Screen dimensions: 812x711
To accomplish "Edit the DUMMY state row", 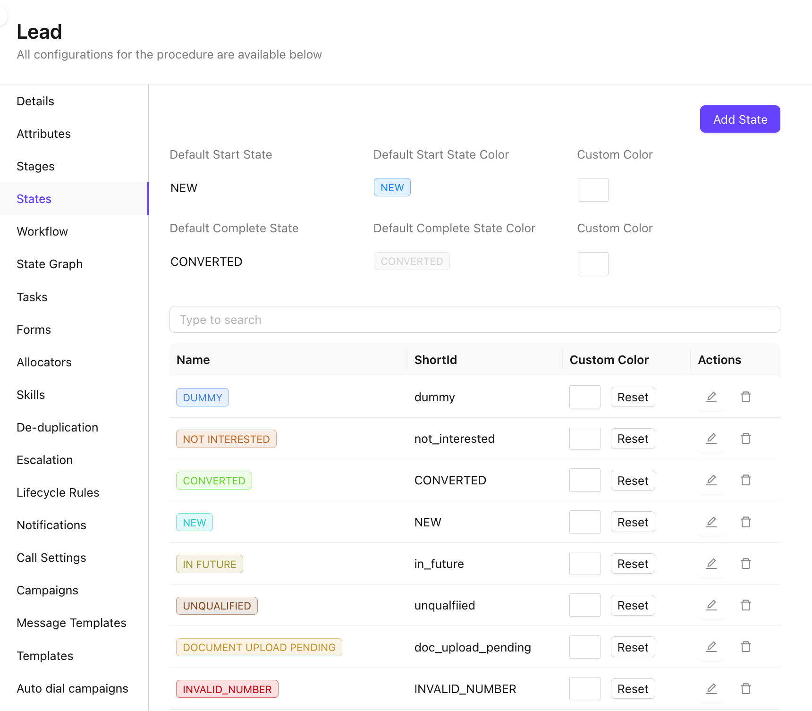I will pos(711,397).
